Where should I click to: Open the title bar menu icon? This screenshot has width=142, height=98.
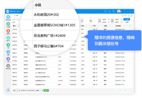pyautogui.click(x=125, y=11)
